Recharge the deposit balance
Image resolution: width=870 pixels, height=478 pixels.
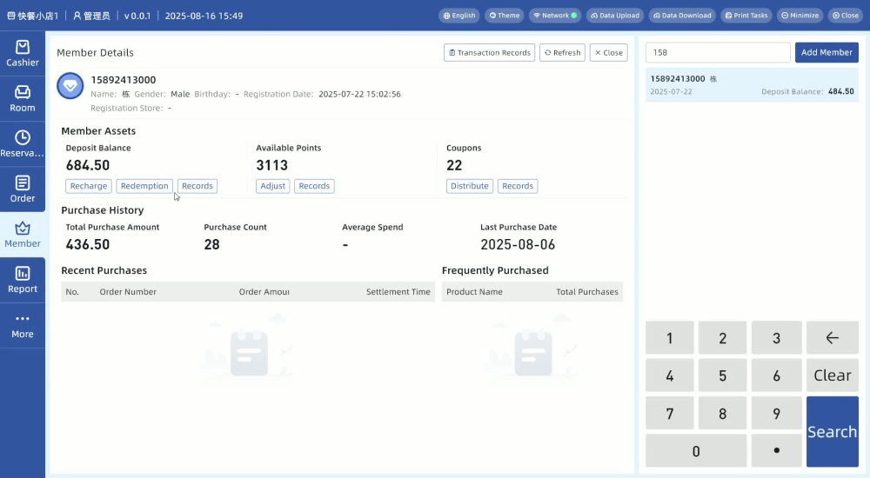pos(89,186)
